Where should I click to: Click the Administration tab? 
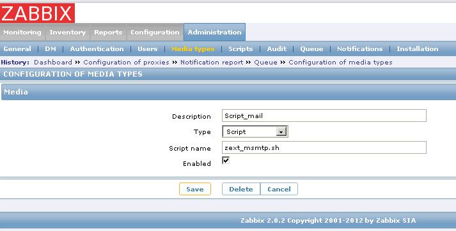pyautogui.click(x=215, y=32)
